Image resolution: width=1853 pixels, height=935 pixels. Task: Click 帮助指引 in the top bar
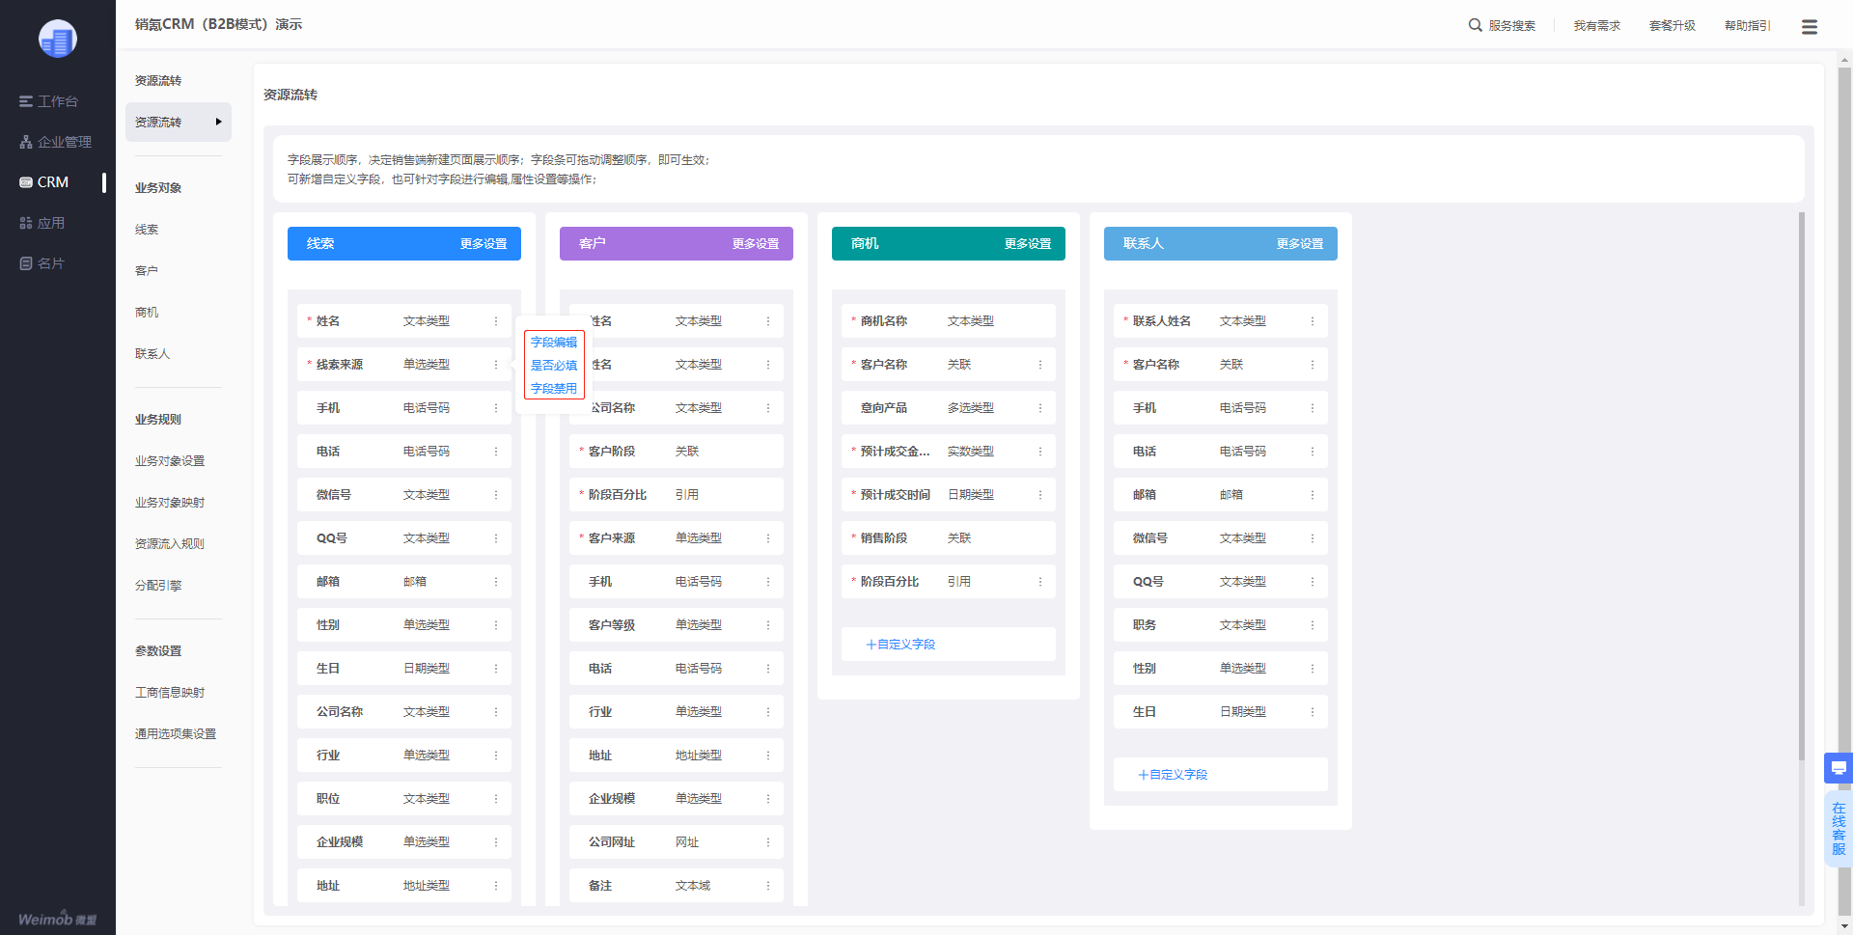click(1748, 26)
